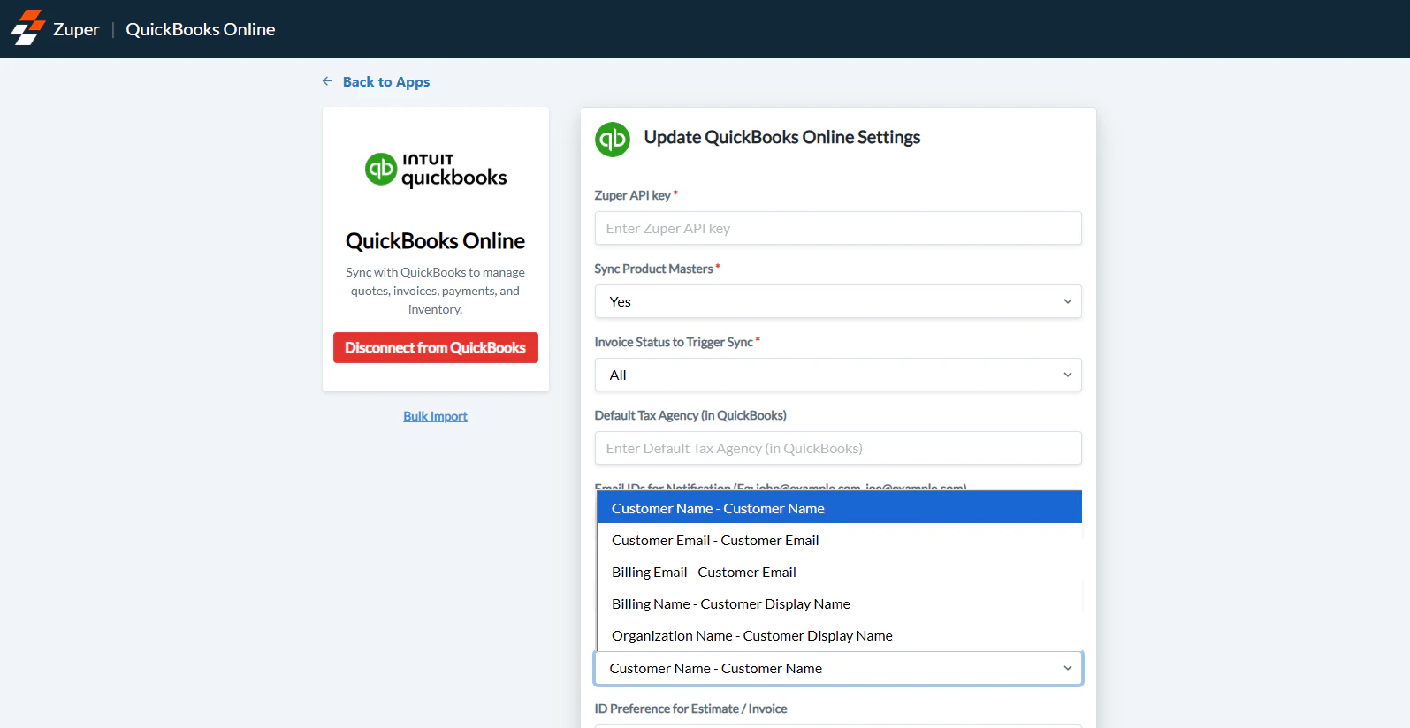
Task: Open the Bulk Import link
Action: click(x=435, y=416)
